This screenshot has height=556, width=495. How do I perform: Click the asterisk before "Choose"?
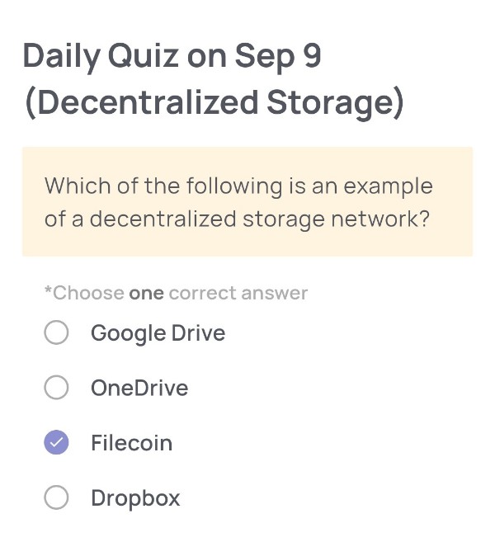[48, 291]
